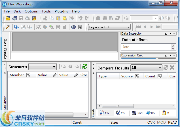This screenshot has height=127, width=180.
Task: Toggle Member column hex format icon
Action: (x=28, y=75)
